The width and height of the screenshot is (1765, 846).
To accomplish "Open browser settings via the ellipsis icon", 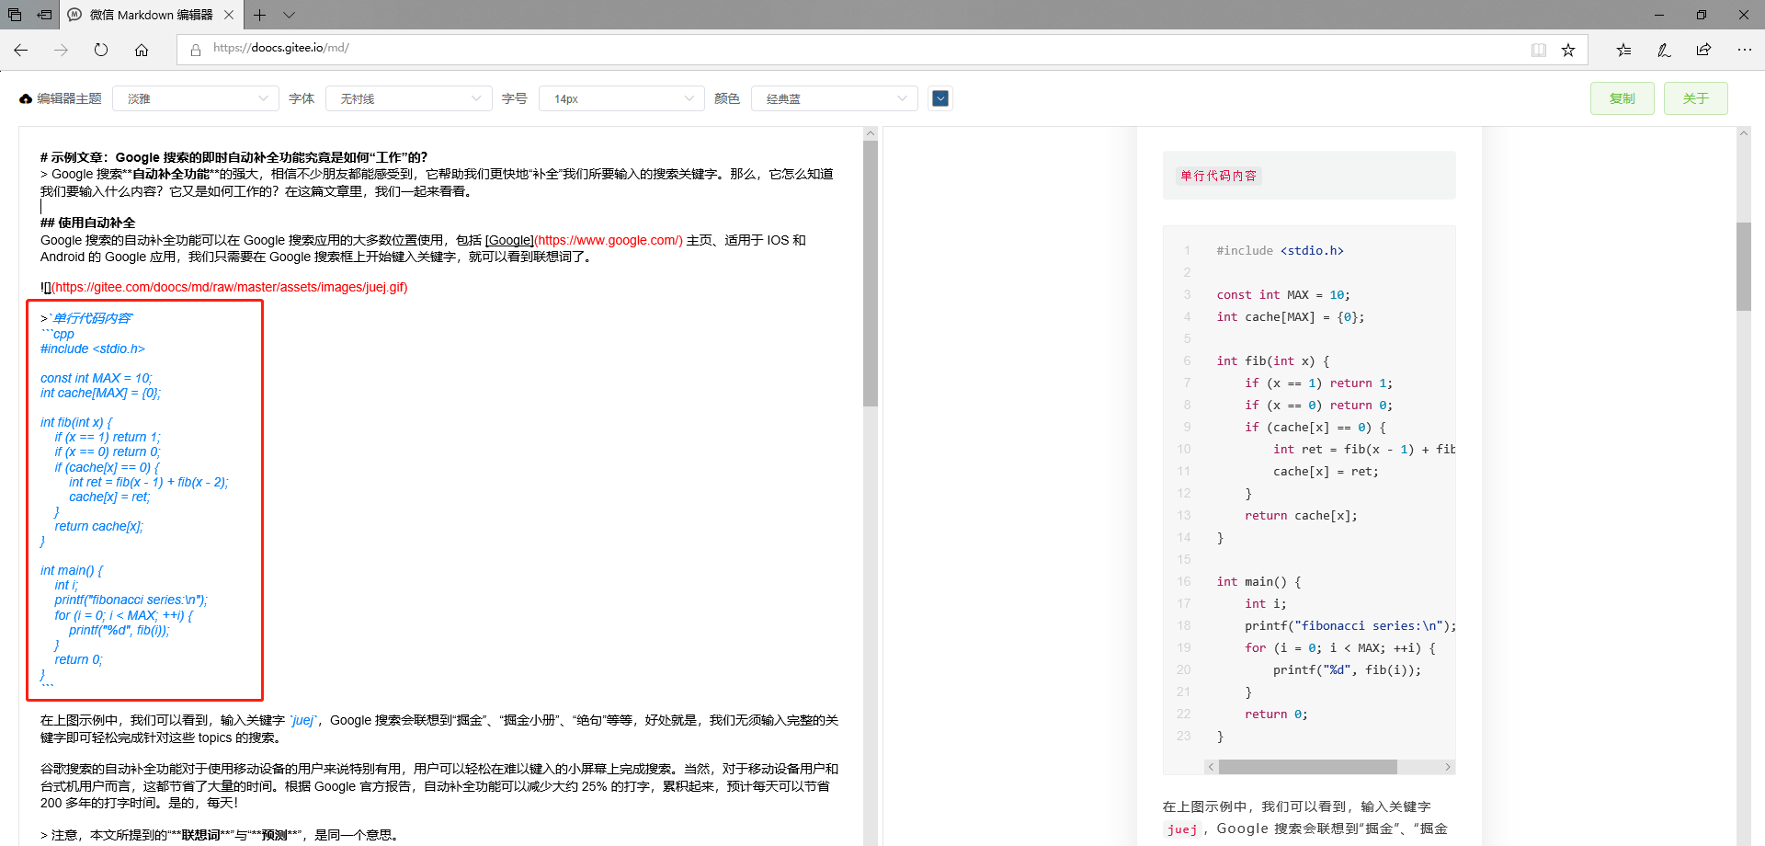I will click(x=1744, y=50).
